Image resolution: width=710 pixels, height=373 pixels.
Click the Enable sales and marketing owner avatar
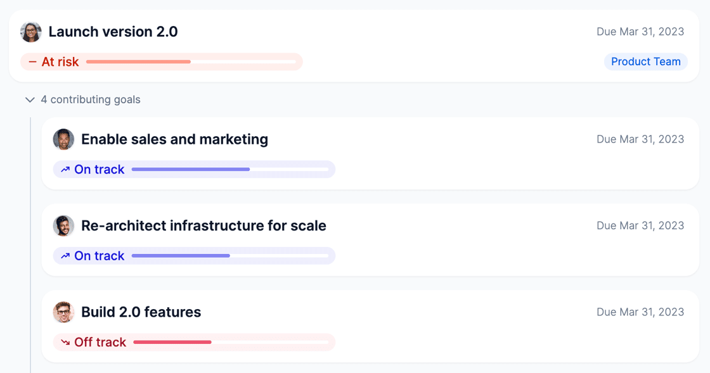click(63, 139)
